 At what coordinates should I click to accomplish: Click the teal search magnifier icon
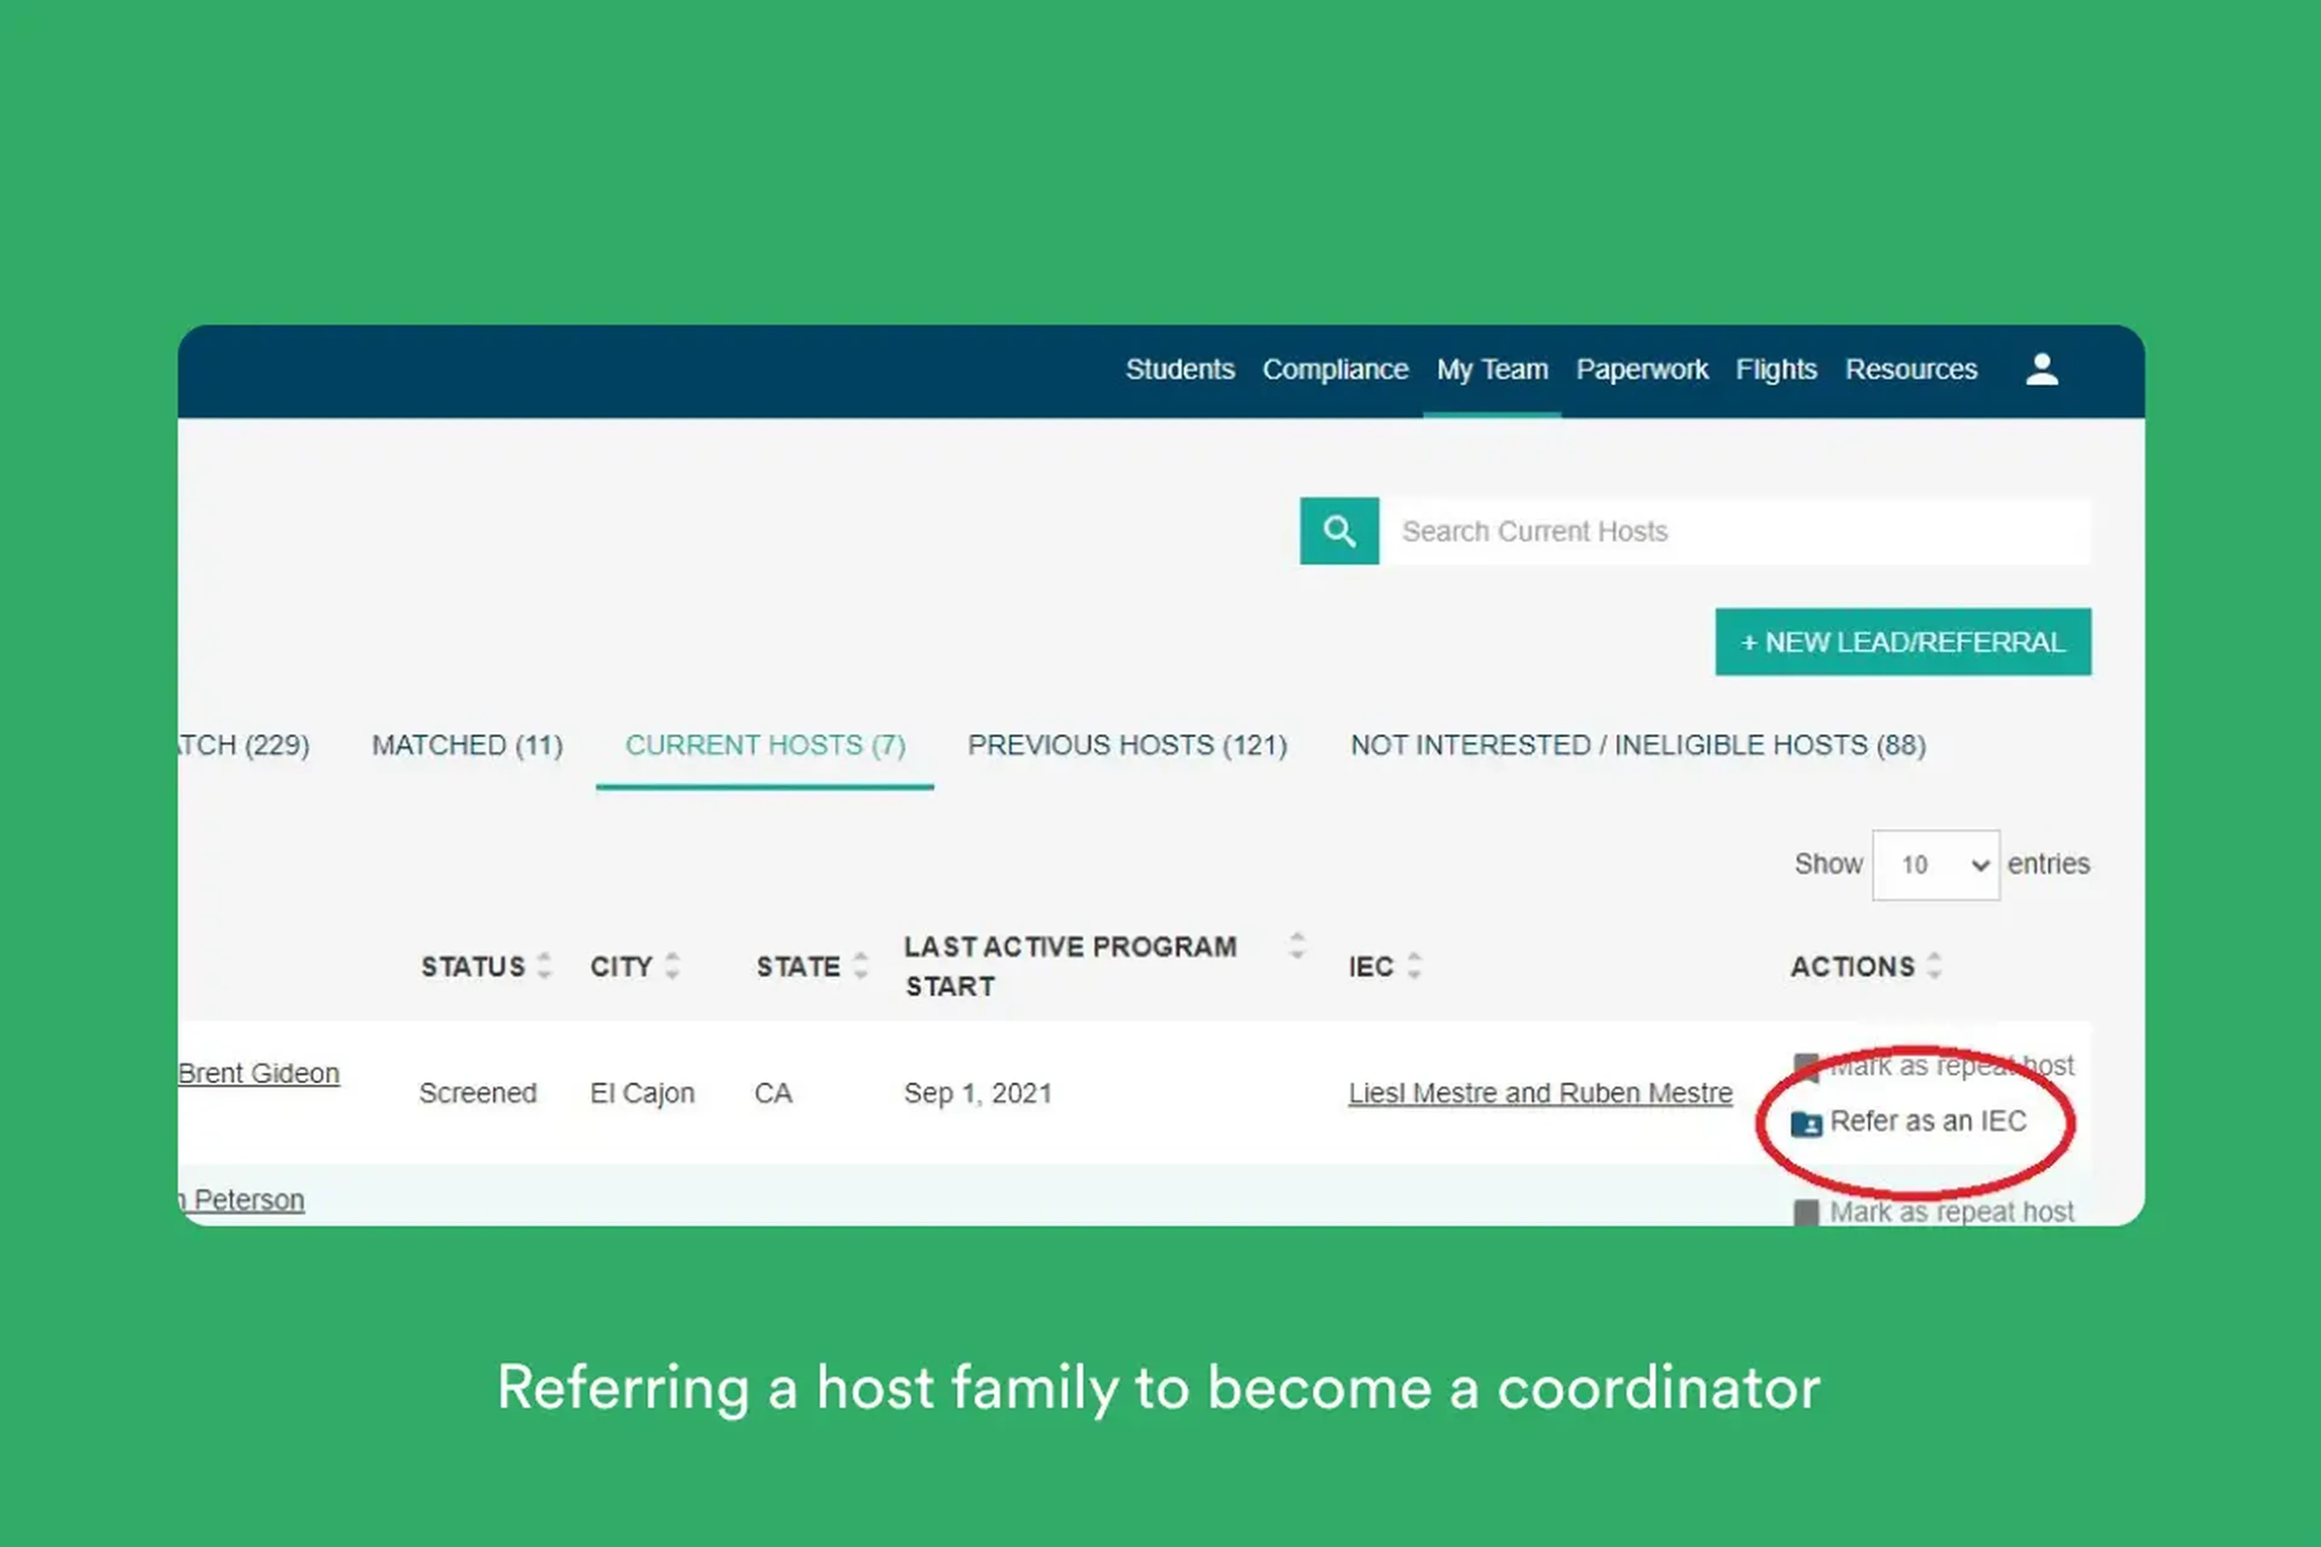tap(1339, 531)
